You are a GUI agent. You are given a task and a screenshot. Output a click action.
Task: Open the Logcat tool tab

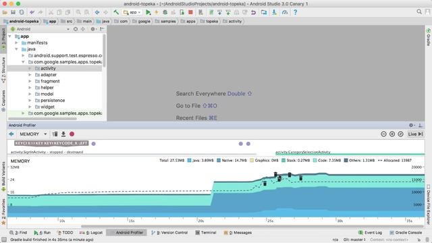point(91,232)
